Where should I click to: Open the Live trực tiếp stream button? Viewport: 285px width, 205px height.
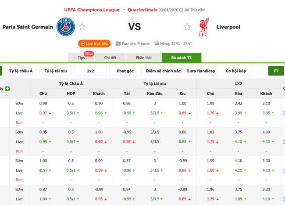point(94,43)
